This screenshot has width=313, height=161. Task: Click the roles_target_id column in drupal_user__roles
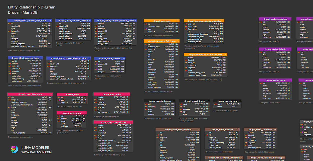click(112, 112)
